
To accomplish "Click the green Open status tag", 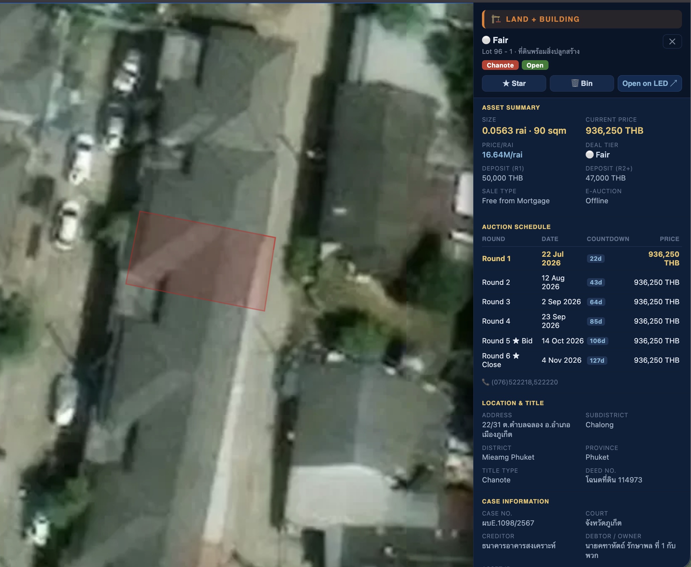I will coord(535,65).
